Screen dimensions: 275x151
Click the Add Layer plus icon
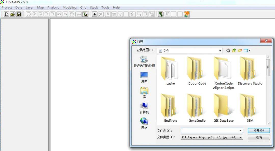(x=94, y=14)
